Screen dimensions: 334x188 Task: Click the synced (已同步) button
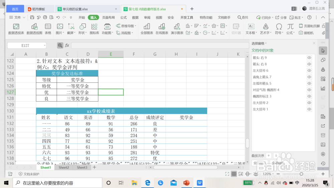pos(265,17)
